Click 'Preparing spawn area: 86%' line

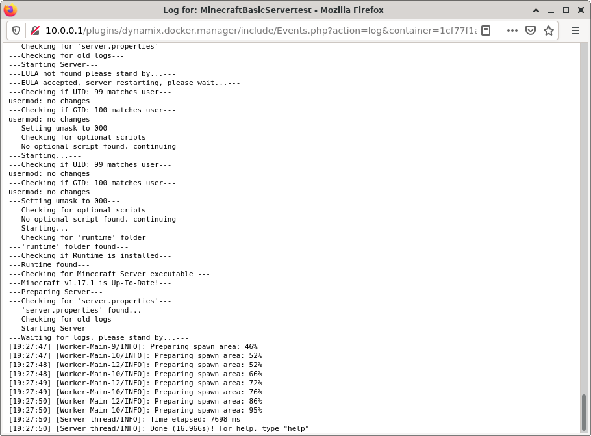pyautogui.click(x=135, y=402)
